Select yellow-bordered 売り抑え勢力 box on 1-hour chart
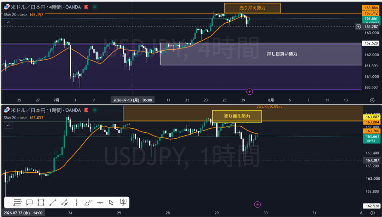This screenshot has width=382, height=217. click(237, 116)
